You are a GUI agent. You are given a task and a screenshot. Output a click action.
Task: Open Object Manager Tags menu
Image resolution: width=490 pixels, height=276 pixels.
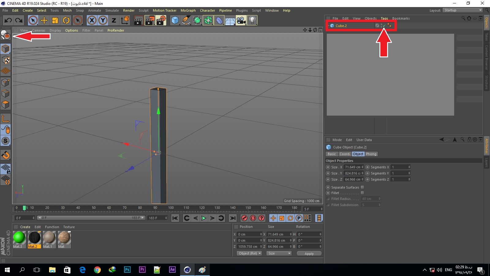384,18
